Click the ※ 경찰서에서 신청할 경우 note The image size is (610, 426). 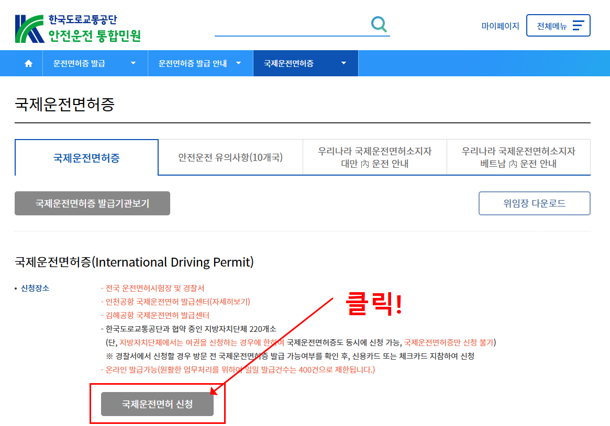(290, 356)
